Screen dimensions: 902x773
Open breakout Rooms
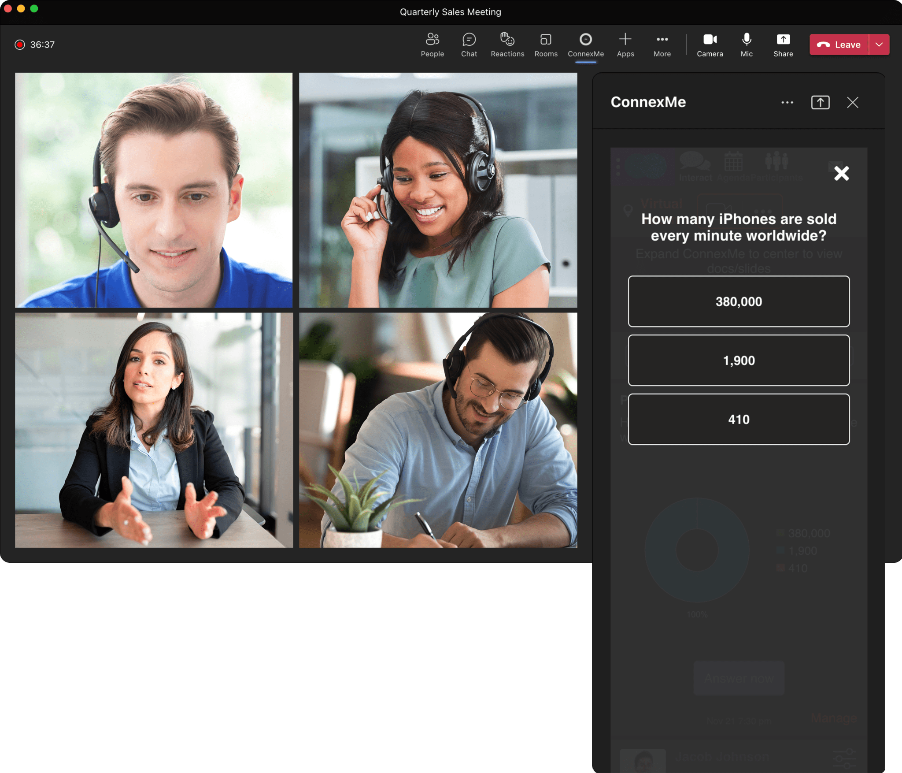[546, 44]
